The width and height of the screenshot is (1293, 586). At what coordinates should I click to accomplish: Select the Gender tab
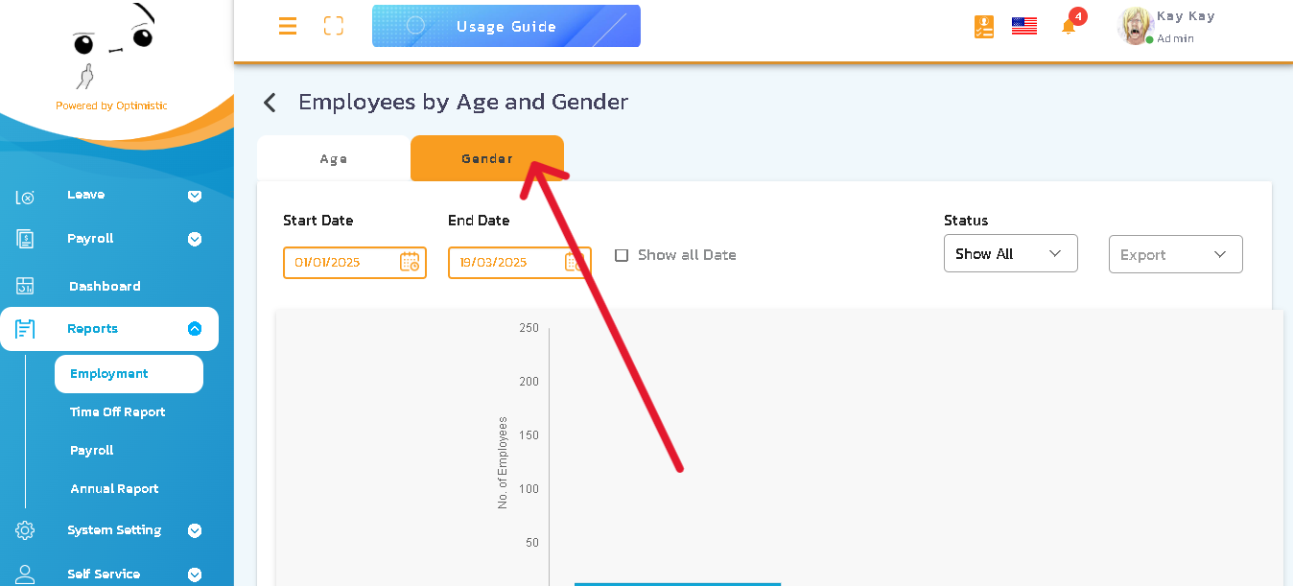486,159
